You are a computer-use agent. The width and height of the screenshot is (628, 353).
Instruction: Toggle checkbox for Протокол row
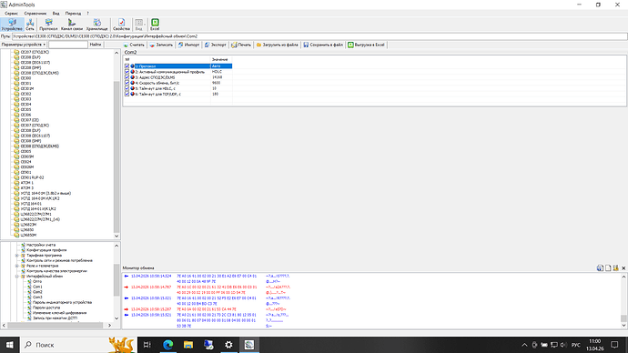pos(127,66)
